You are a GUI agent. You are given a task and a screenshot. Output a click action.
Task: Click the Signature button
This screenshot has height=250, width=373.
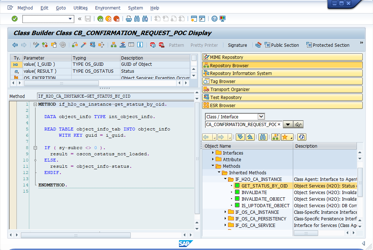(238, 45)
